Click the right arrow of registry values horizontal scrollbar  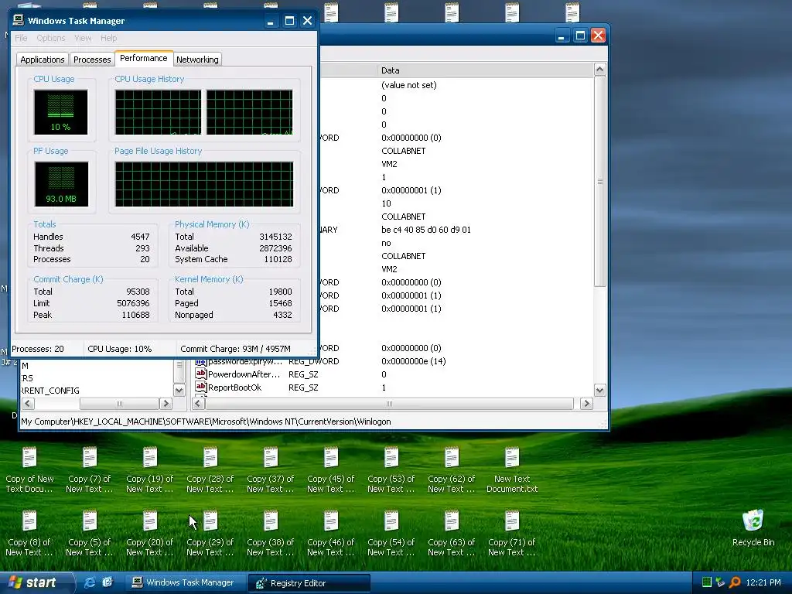(x=586, y=404)
